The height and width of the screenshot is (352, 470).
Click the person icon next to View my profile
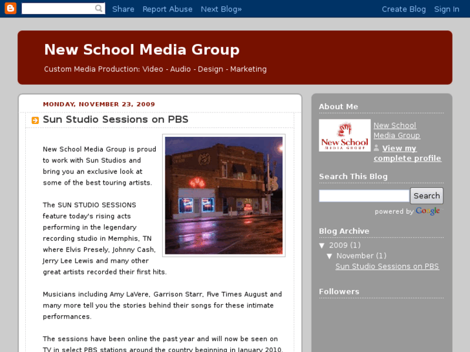click(x=376, y=148)
